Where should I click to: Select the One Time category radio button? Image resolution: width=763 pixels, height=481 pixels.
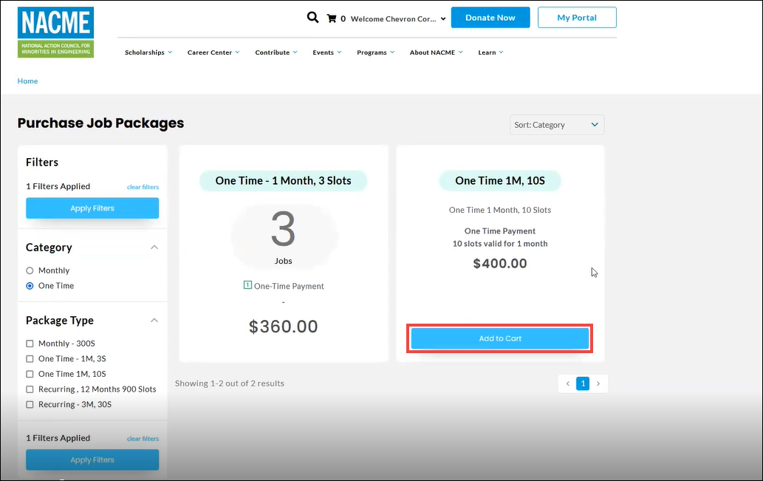[x=30, y=286]
